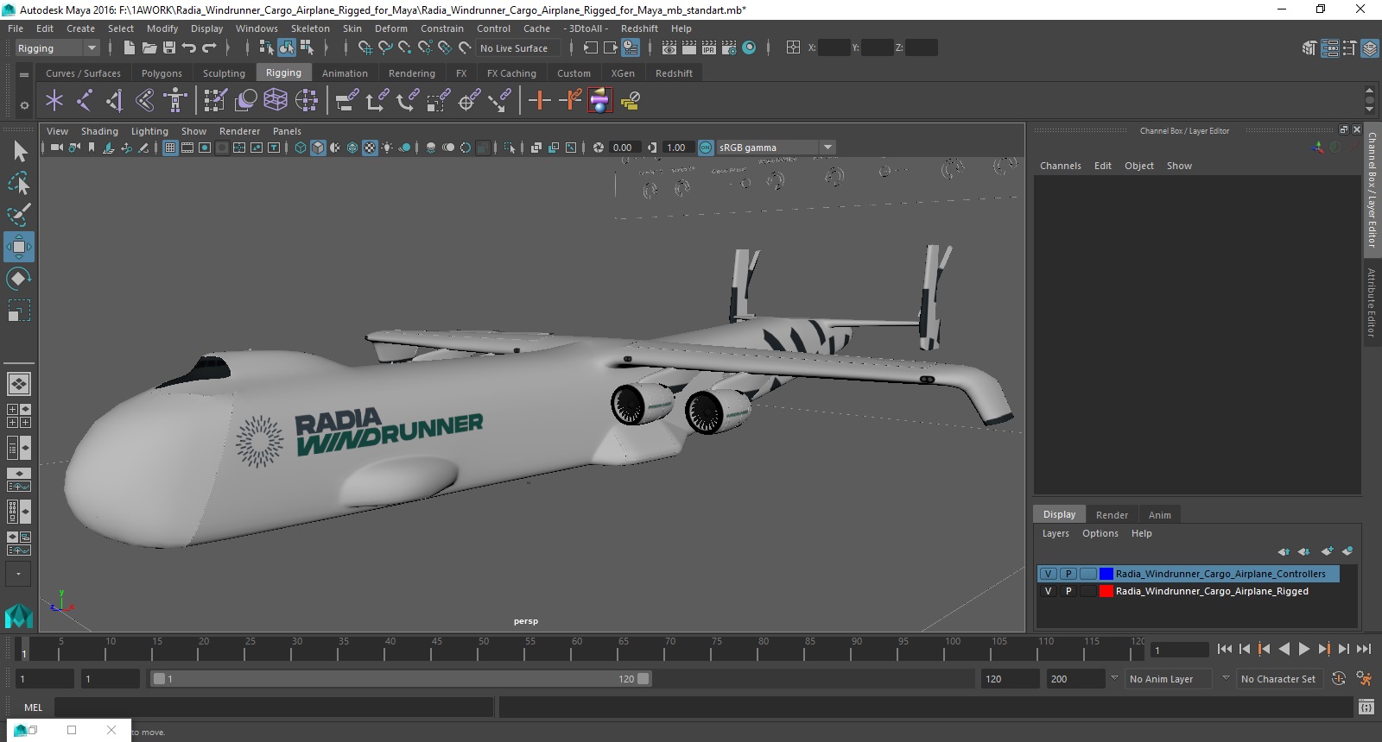
Task: Open the Skeleton menu
Action: point(310,28)
